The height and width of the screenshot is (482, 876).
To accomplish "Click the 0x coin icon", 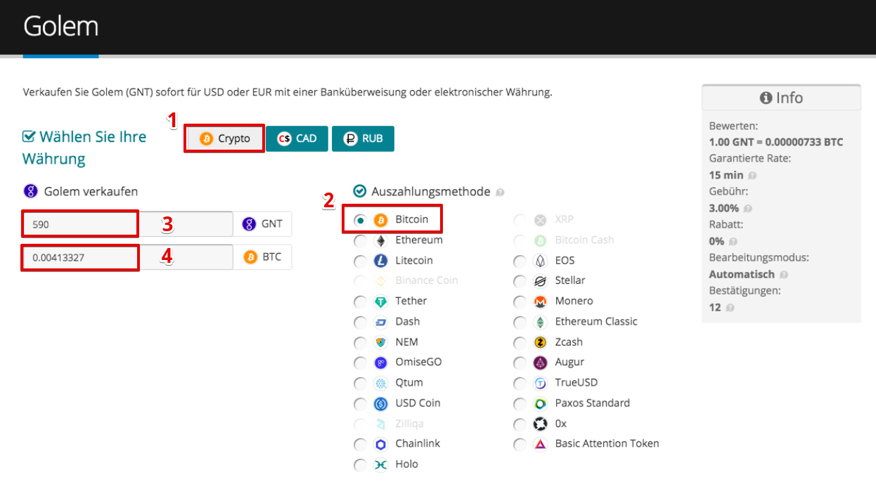I will [541, 424].
